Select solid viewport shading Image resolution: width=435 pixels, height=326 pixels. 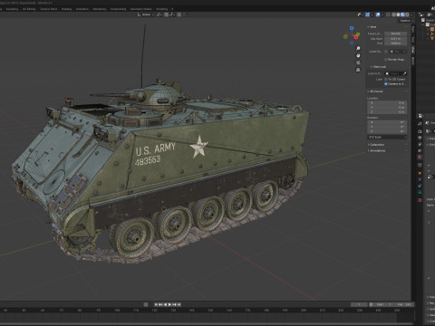tap(398, 14)
